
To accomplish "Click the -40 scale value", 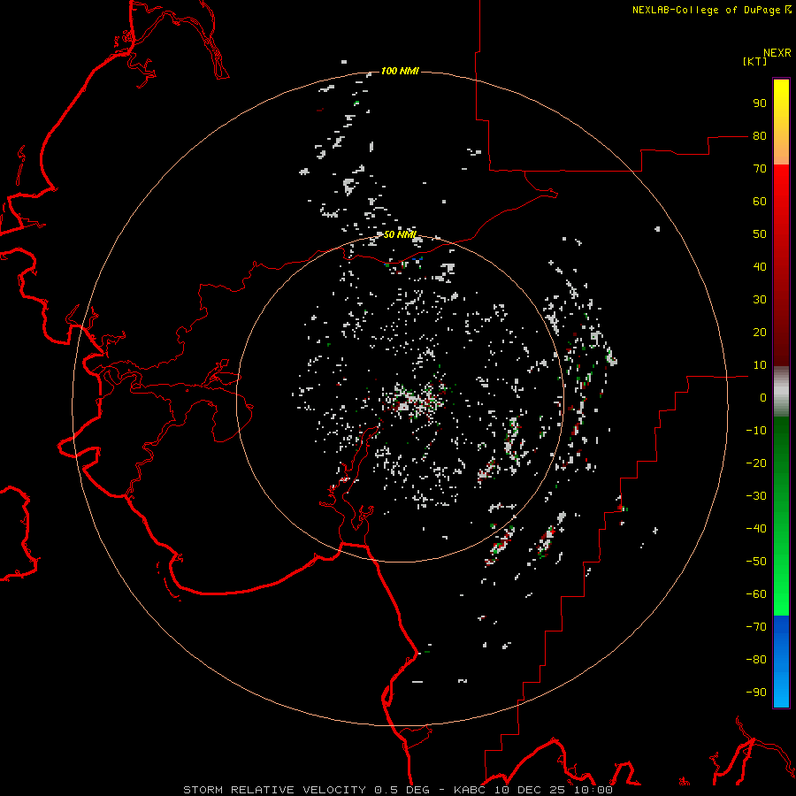I will point(756,529).
